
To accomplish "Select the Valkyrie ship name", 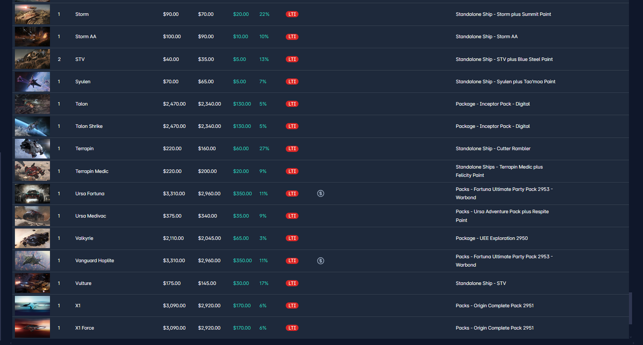I will point(84,238).
